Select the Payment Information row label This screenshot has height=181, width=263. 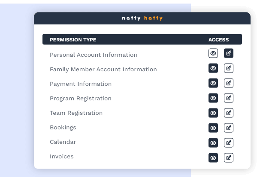click(81, 84)
